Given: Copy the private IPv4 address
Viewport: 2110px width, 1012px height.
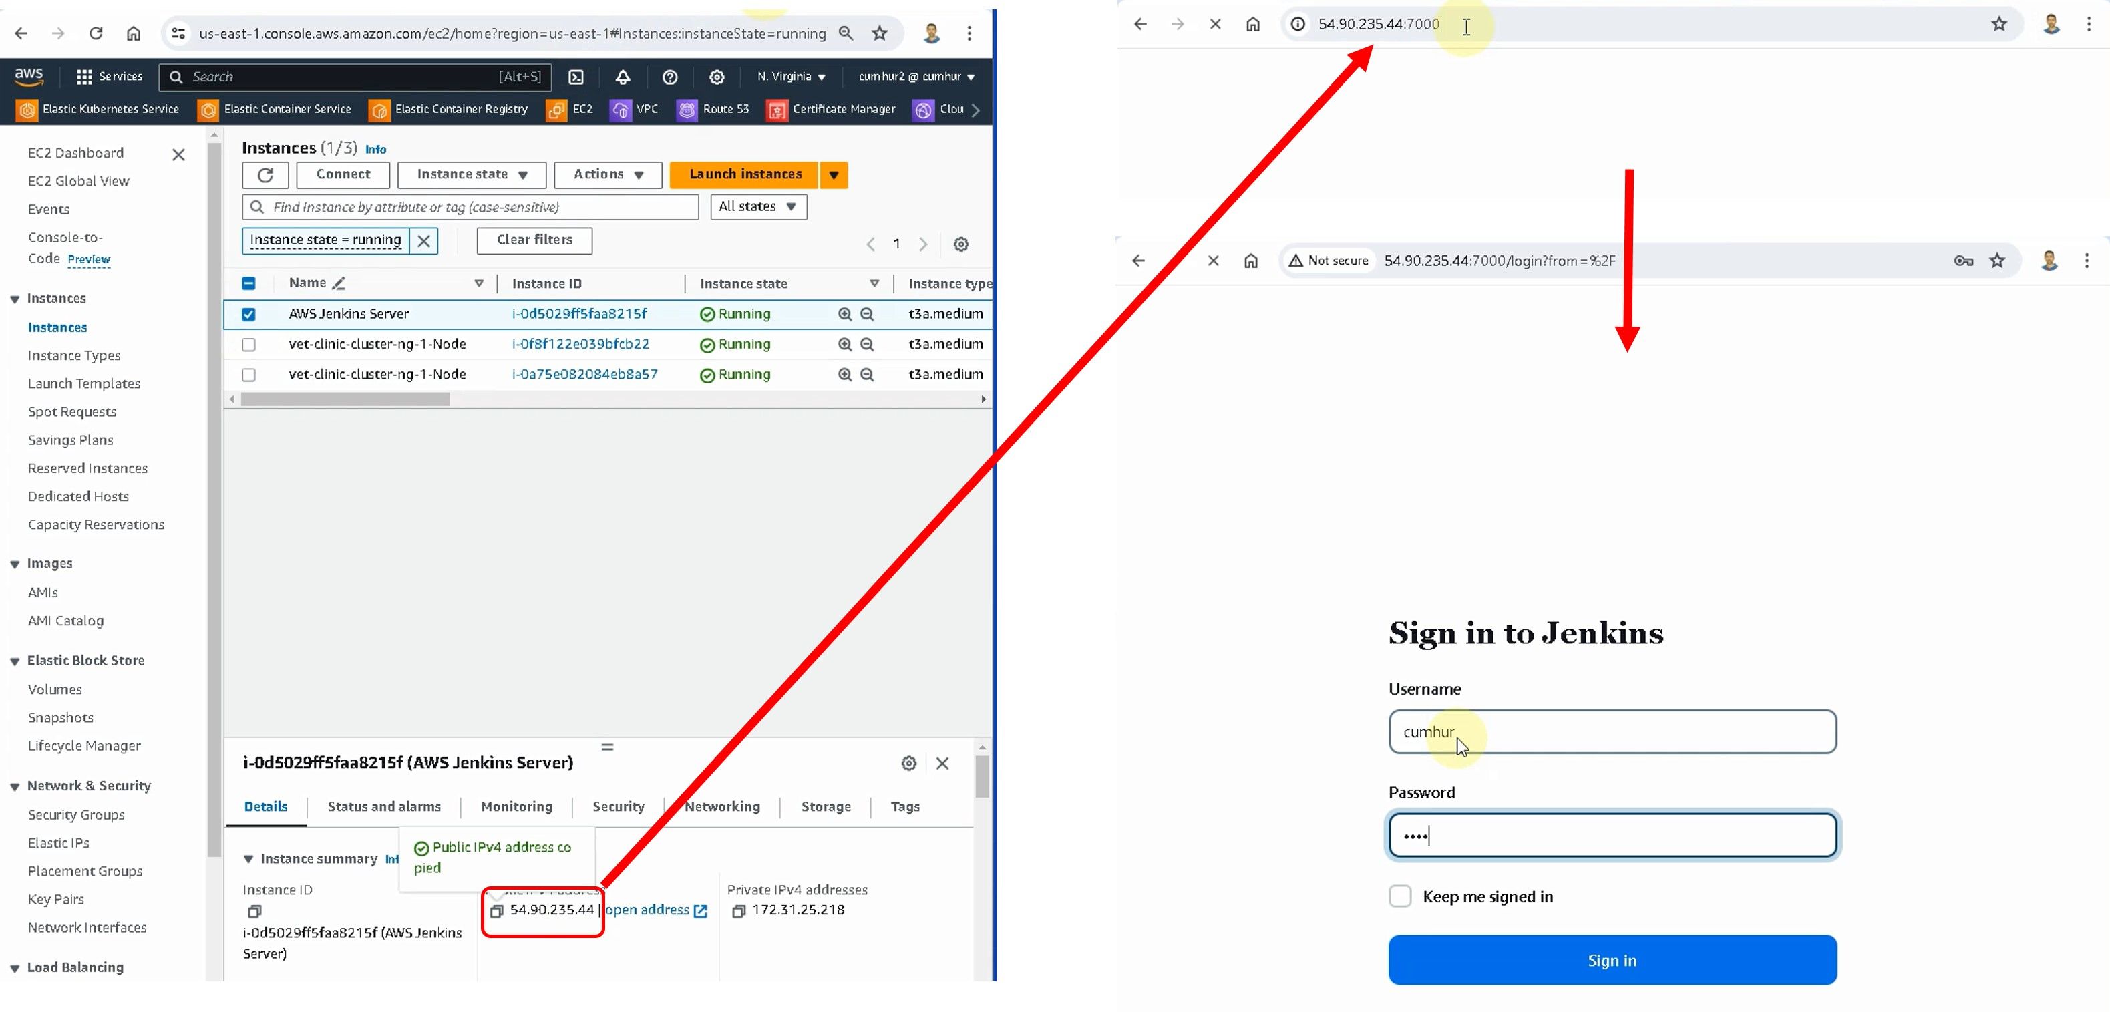Looking at the screenshot, I should (x=738, y=911).
